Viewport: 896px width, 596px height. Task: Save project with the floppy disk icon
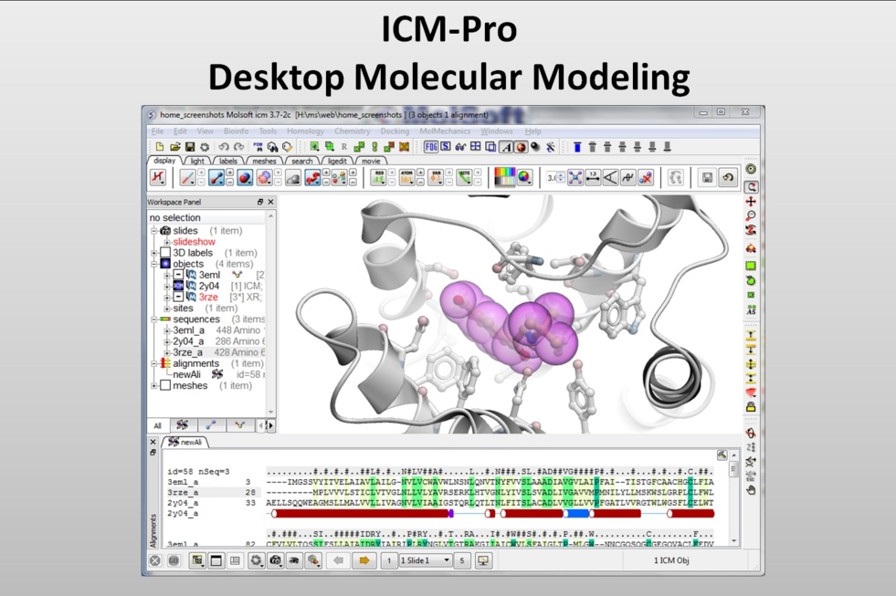tap(190, 147)
